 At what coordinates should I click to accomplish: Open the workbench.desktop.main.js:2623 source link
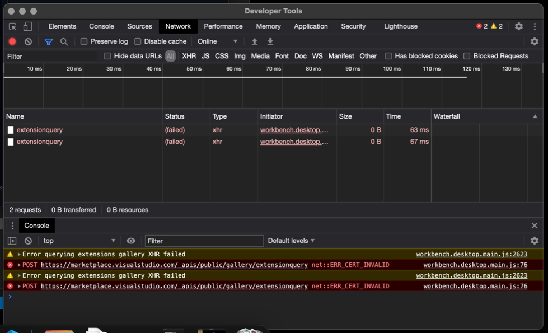pos(471,254)
